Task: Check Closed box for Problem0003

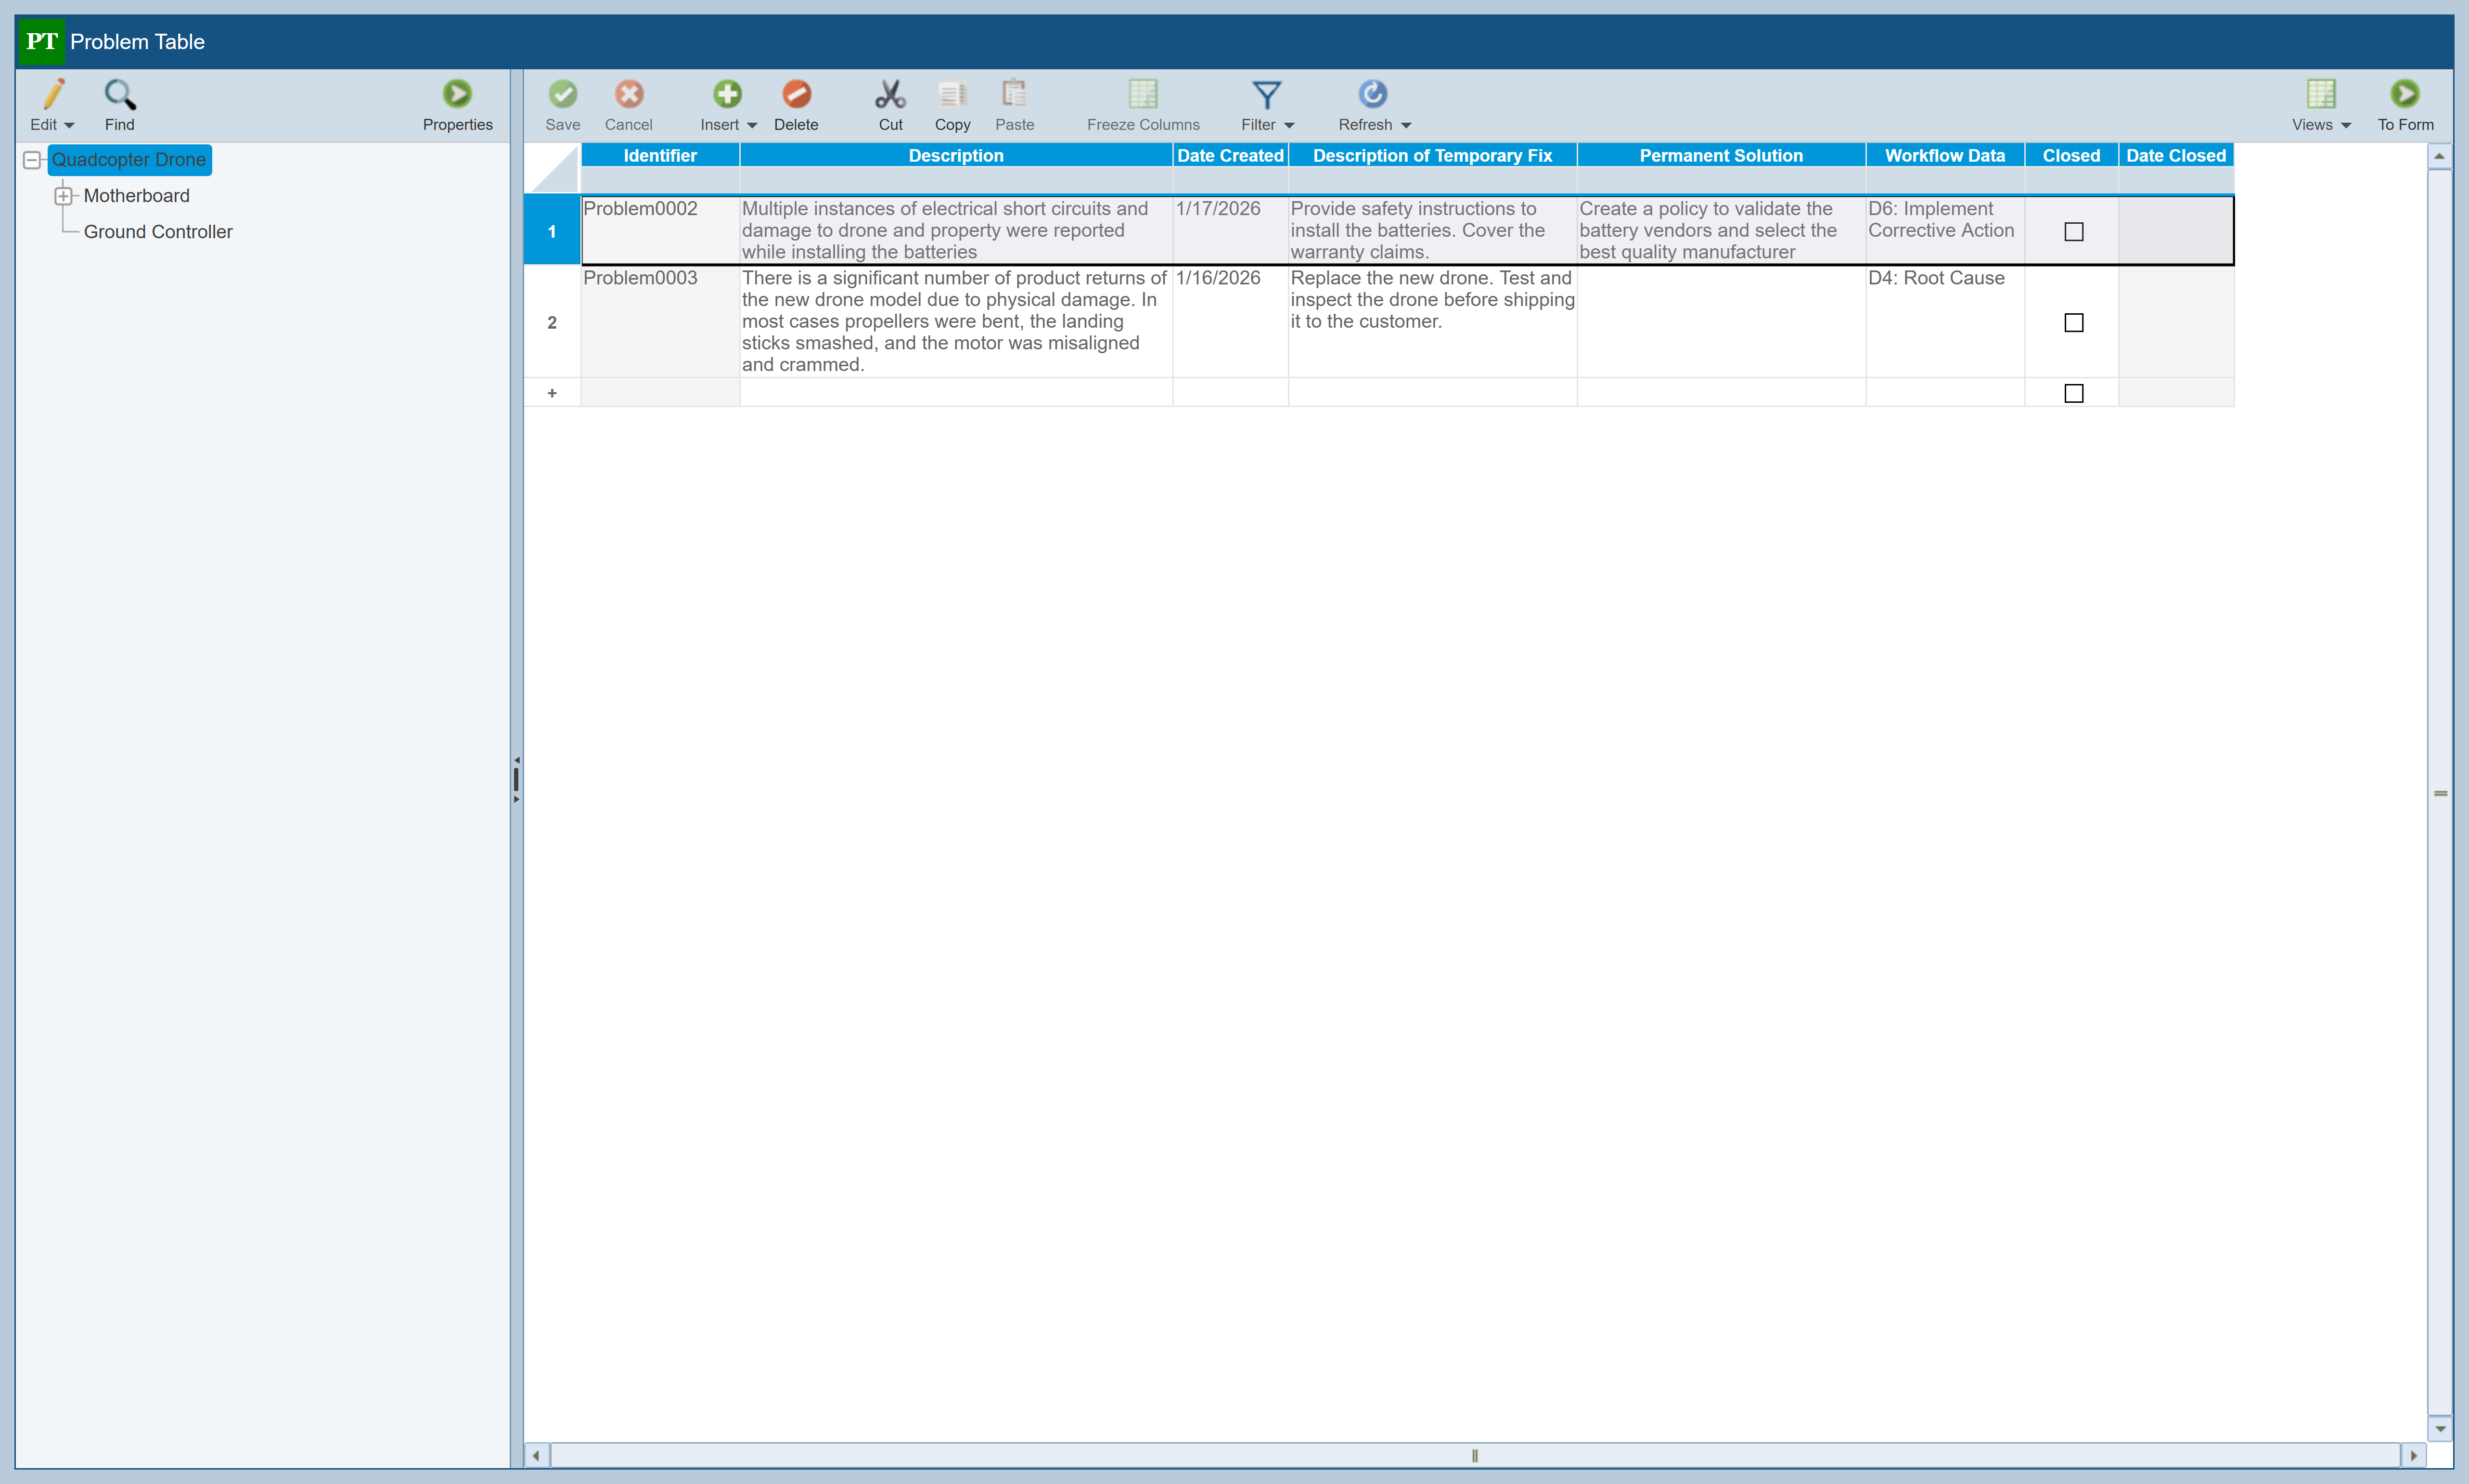Action: [2073, 323]
